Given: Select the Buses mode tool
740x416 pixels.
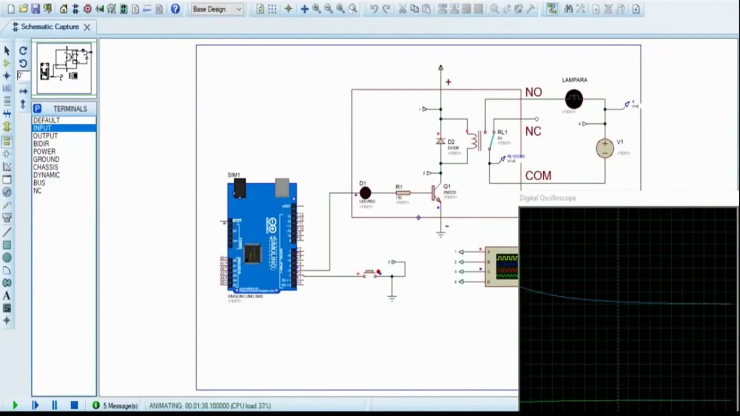Looking at the screenshot, I should point(7,113).
